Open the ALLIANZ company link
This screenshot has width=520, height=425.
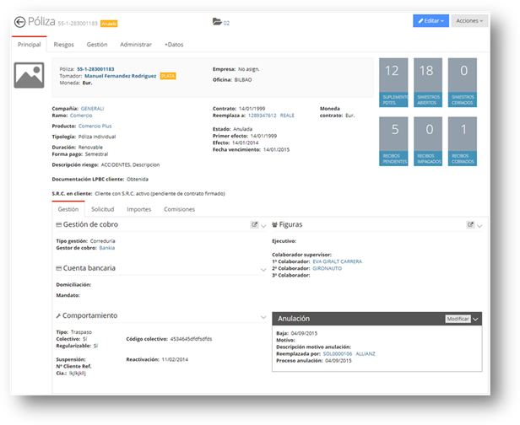tap(366, 354)
